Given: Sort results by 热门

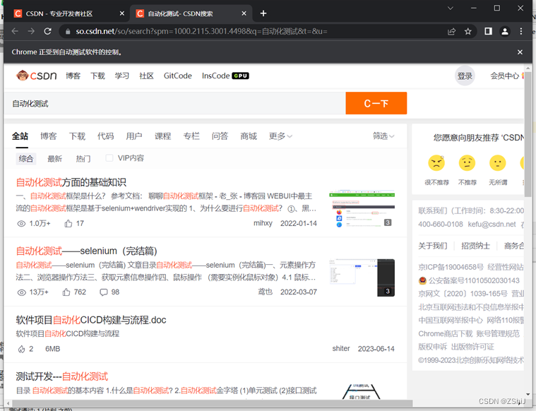Looking at the screenshot, I should [x=83, y=159].
